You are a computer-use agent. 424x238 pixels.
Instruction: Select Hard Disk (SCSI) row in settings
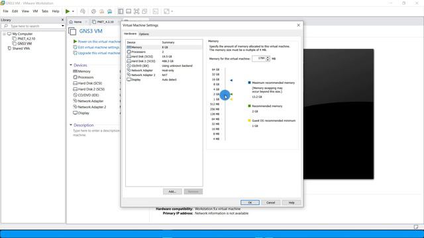(x=164, y=57)
